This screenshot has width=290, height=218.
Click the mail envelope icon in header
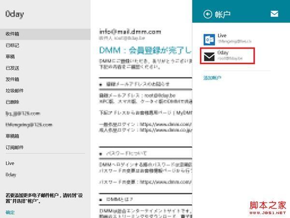(274, 14)
